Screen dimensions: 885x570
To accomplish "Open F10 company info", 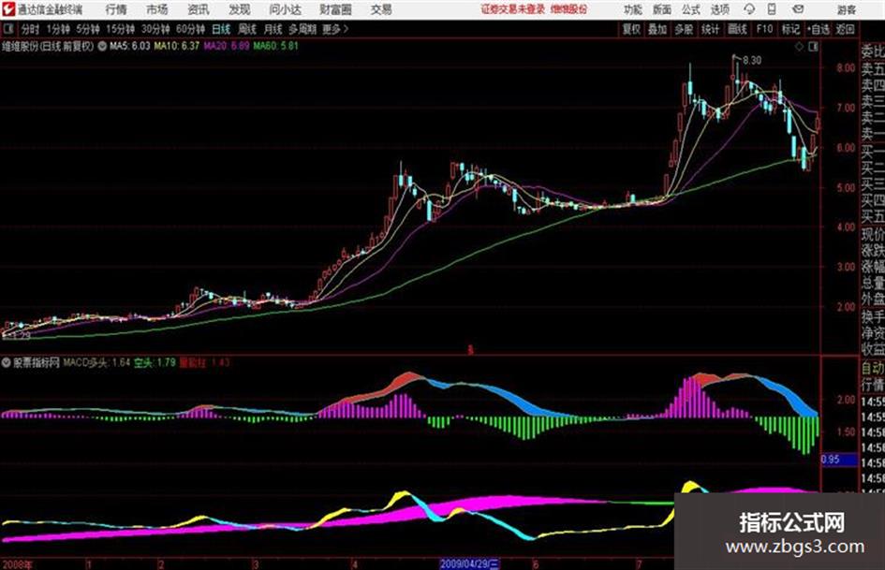I will point(764,29).
